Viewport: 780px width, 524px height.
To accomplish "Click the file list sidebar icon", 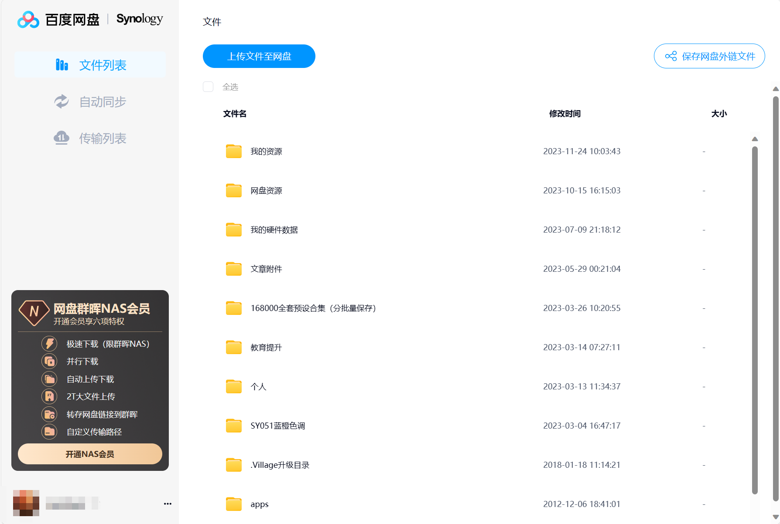I will (x=62, y=65).
